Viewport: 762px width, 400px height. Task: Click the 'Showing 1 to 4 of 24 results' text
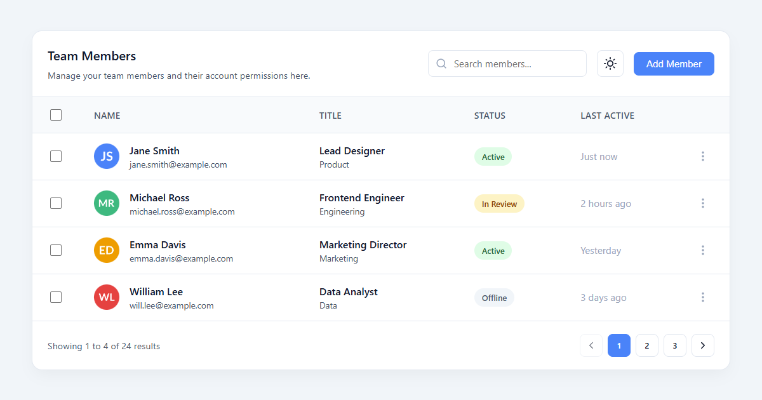104,346
